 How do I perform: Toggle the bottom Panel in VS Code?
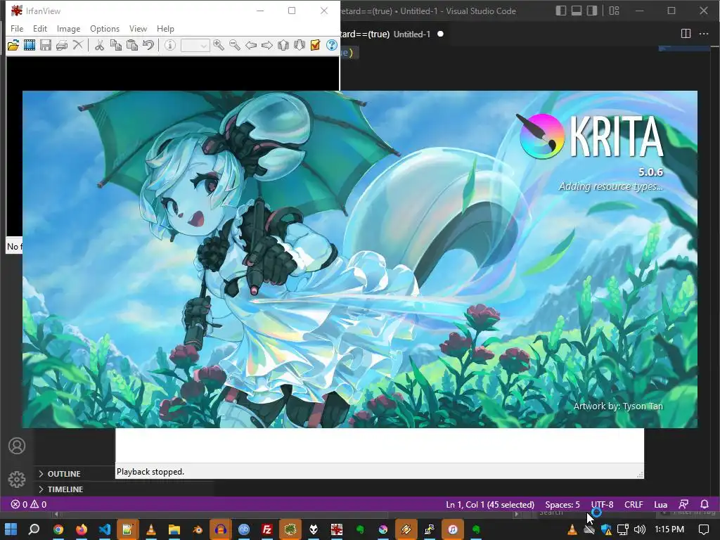click(x=577, y=11)
